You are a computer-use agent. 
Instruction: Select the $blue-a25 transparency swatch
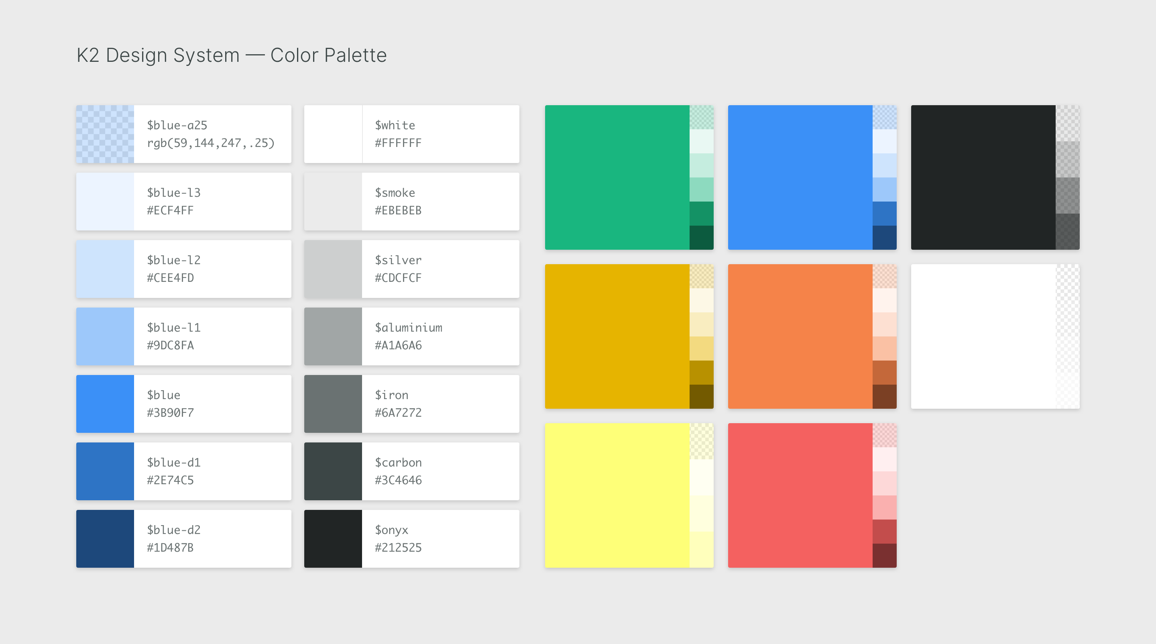click(106, 134)
